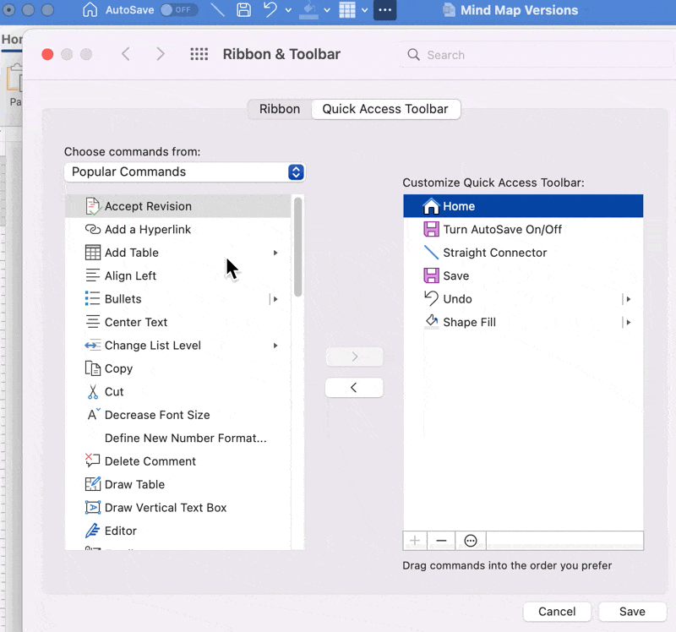Select Undo in the Quick Access Toolbar list
Viewport: 676px width, 632px height.
click(523, 299)
